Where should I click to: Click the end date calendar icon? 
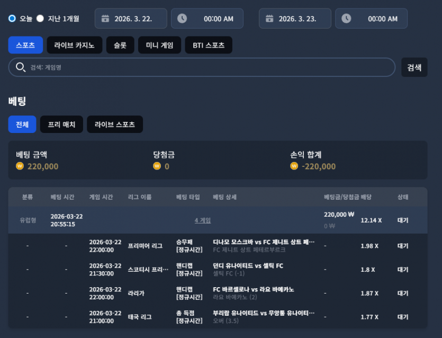269,19
